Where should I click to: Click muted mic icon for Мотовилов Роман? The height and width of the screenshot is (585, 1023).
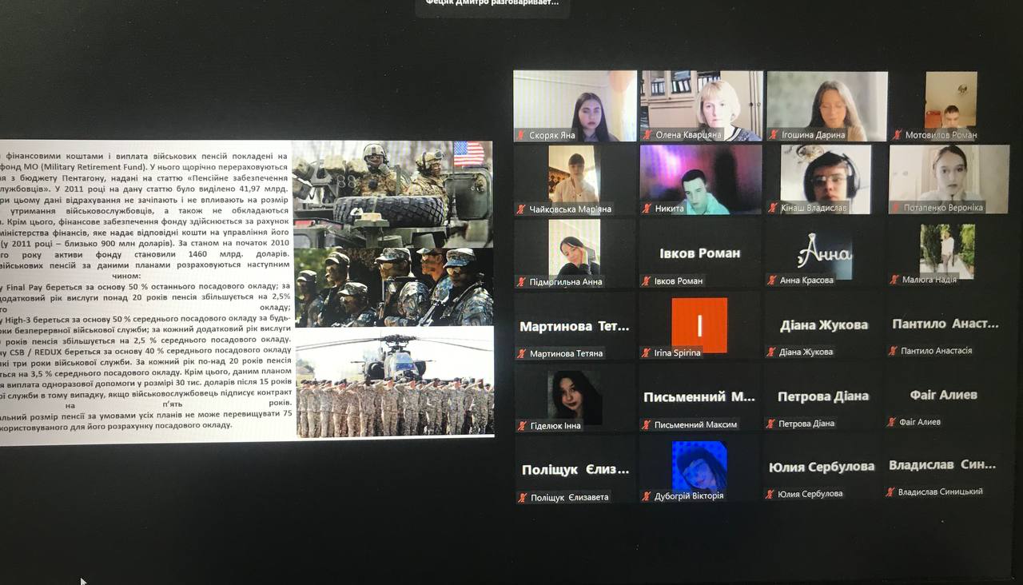(x=898, y=135)
